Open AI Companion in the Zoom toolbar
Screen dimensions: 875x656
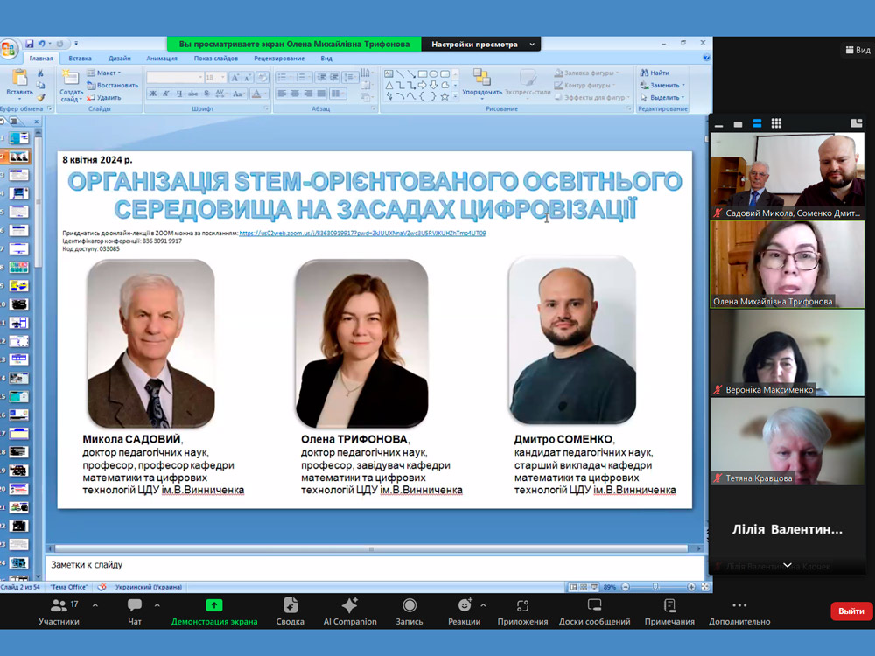(349, 611)
